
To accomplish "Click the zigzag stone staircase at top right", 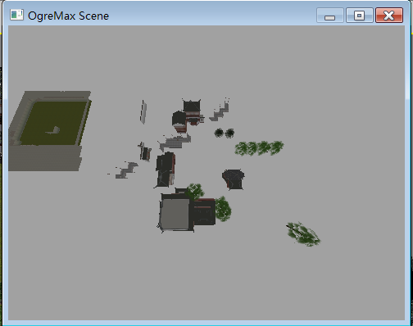I will 220,111.
